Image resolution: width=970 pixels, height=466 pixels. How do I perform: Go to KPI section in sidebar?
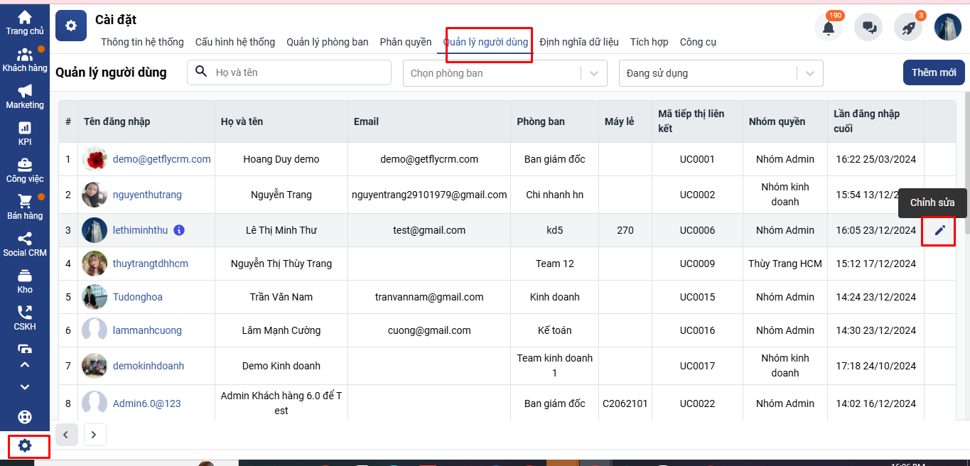(x=25, y=133)
